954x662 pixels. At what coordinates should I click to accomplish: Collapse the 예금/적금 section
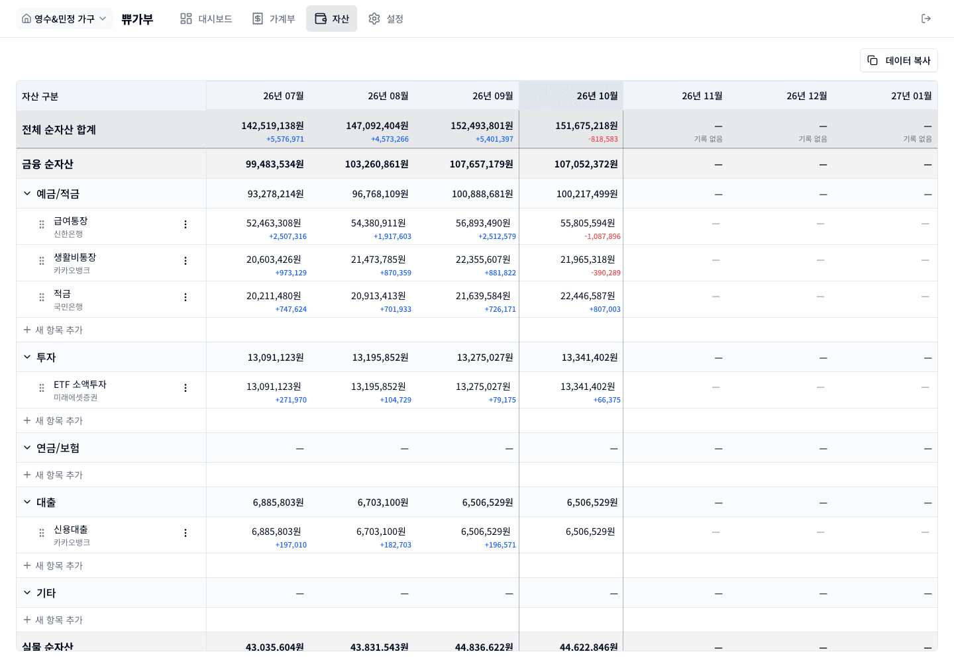(27, 193)
